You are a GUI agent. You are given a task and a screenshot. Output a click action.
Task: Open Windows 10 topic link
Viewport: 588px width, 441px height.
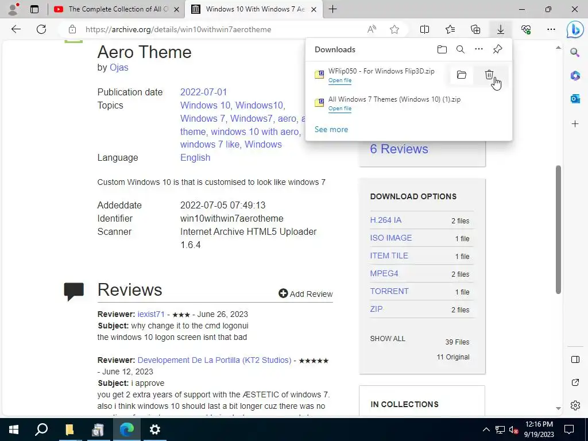coord(205,106)
